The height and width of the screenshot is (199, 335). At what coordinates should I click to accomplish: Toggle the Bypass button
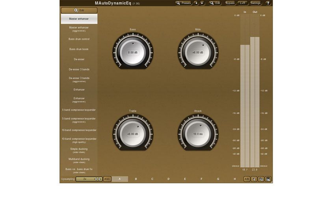[x=230, y=3]
